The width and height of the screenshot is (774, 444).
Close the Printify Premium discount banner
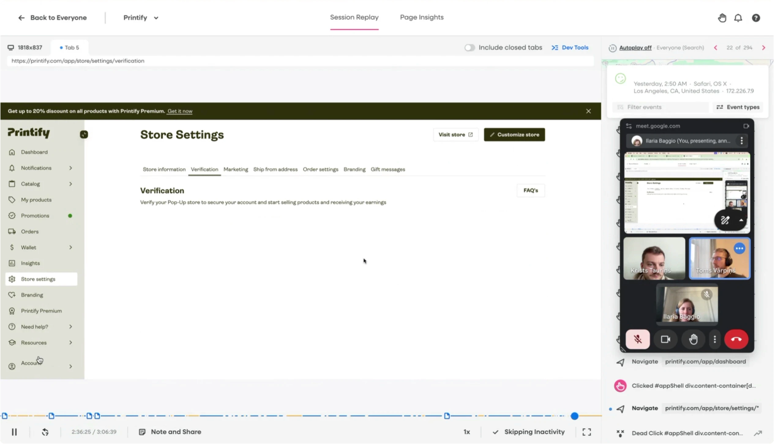[x=588, y=111]
